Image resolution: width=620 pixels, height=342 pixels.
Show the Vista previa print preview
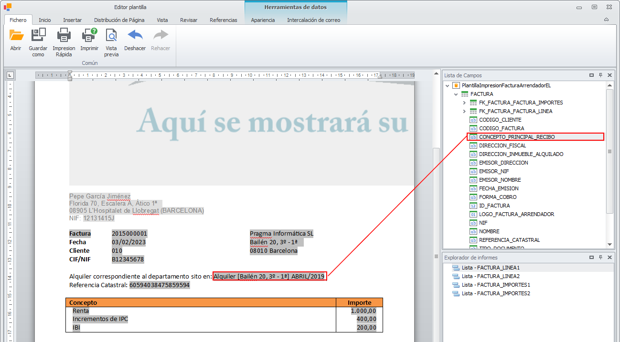111,35
